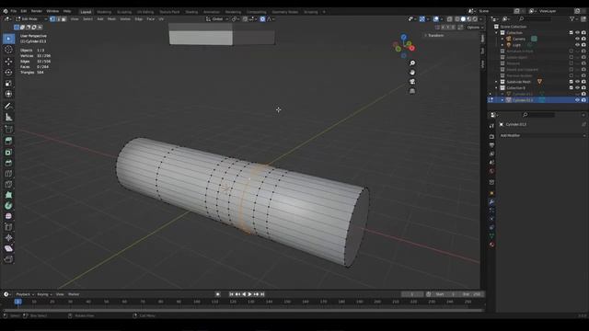Jump to the timeline end frame
589x331 pixels.
pos(262,294)
